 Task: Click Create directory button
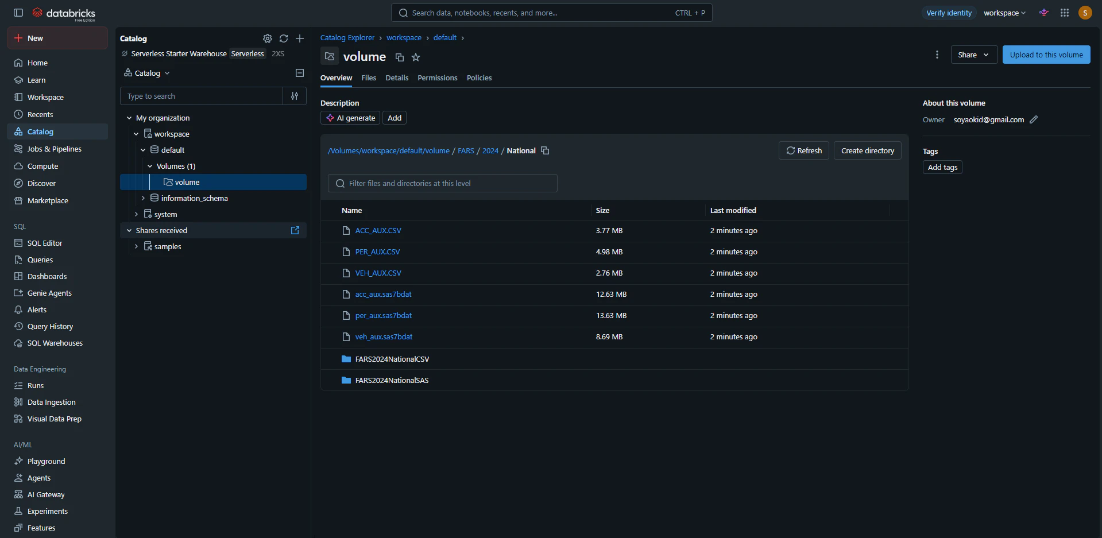[868, 150]
